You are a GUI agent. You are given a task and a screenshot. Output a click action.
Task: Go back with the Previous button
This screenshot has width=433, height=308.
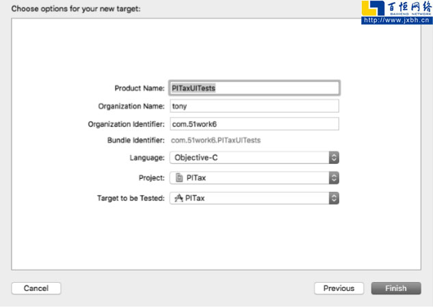339,288
